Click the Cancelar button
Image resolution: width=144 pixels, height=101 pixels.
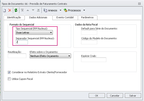coord(115,96)
